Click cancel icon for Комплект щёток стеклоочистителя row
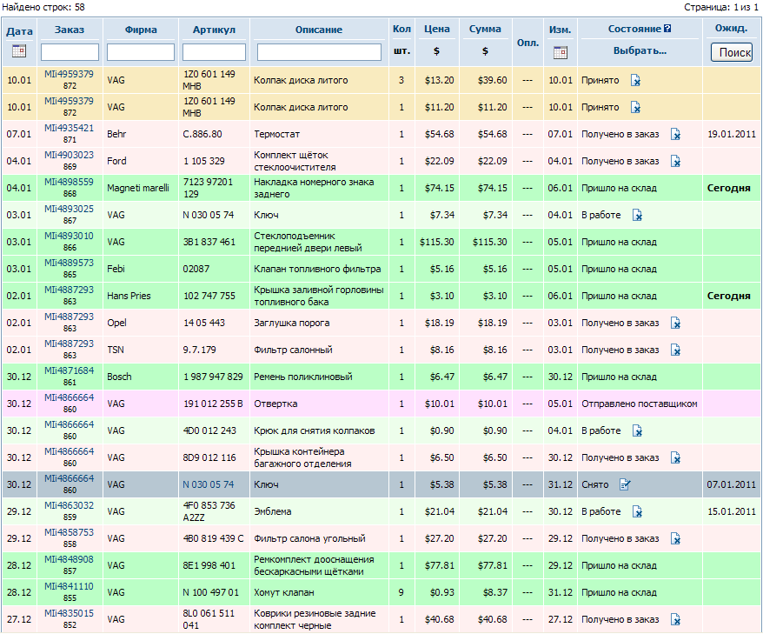The width and height of the screenshot is (763, 634). 675,162
